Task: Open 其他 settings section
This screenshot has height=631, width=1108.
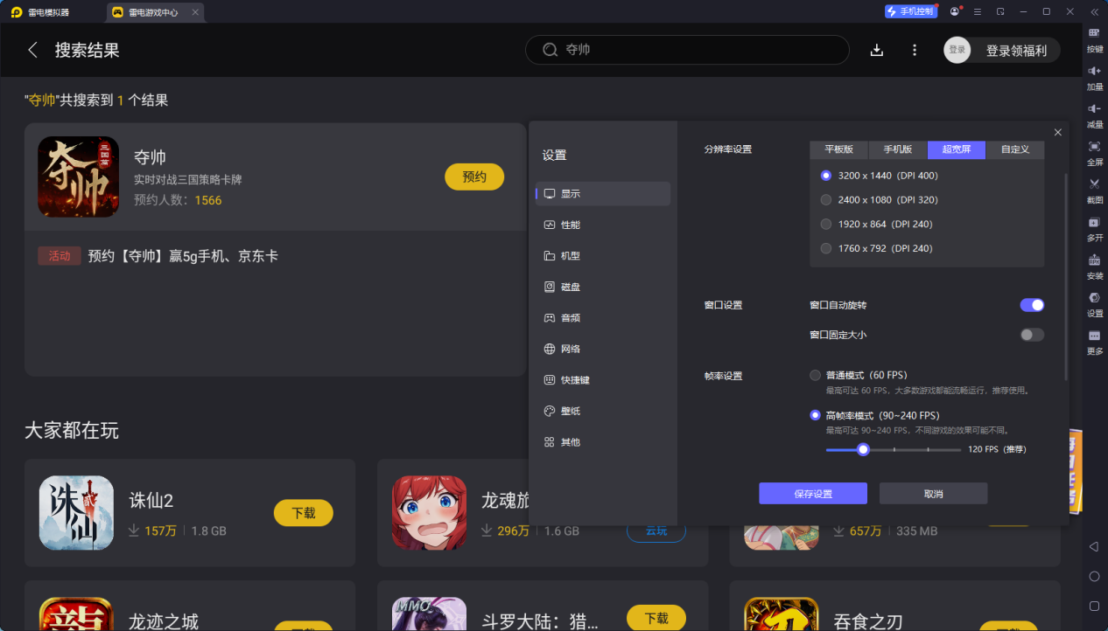Action: 603,442
